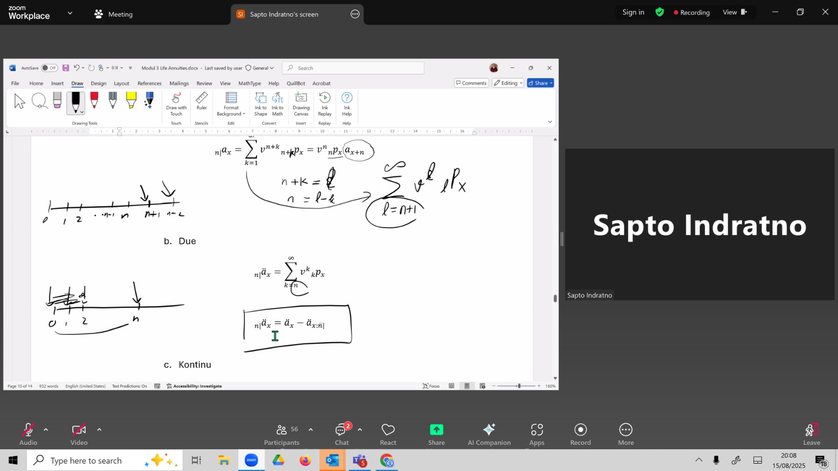Pick the Eraser in Drawing Tools

57,100
